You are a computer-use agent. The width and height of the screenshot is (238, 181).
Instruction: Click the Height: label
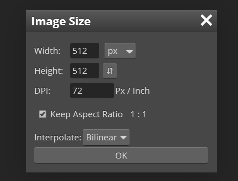pos(49,71)
